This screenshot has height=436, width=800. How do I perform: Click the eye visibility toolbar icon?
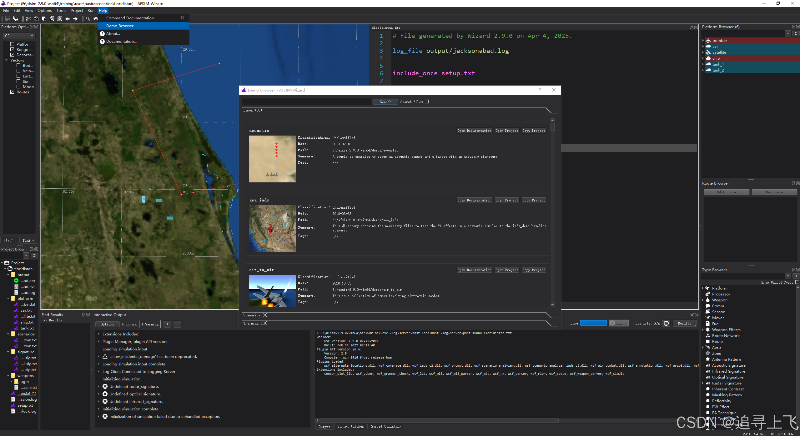(x=96, y=19)
